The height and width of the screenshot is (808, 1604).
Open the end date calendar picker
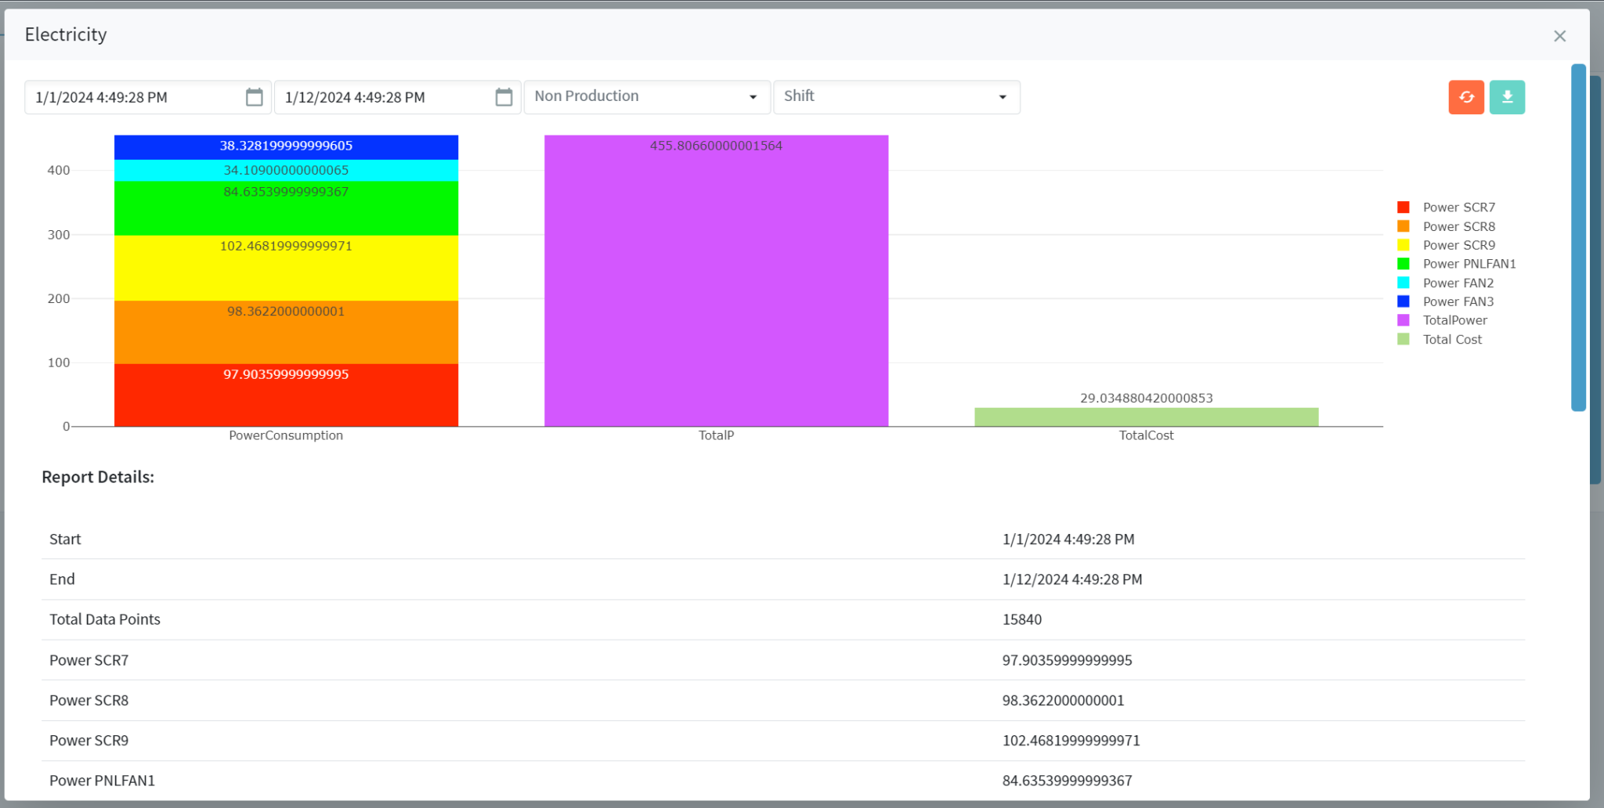(x=503, y=97)
